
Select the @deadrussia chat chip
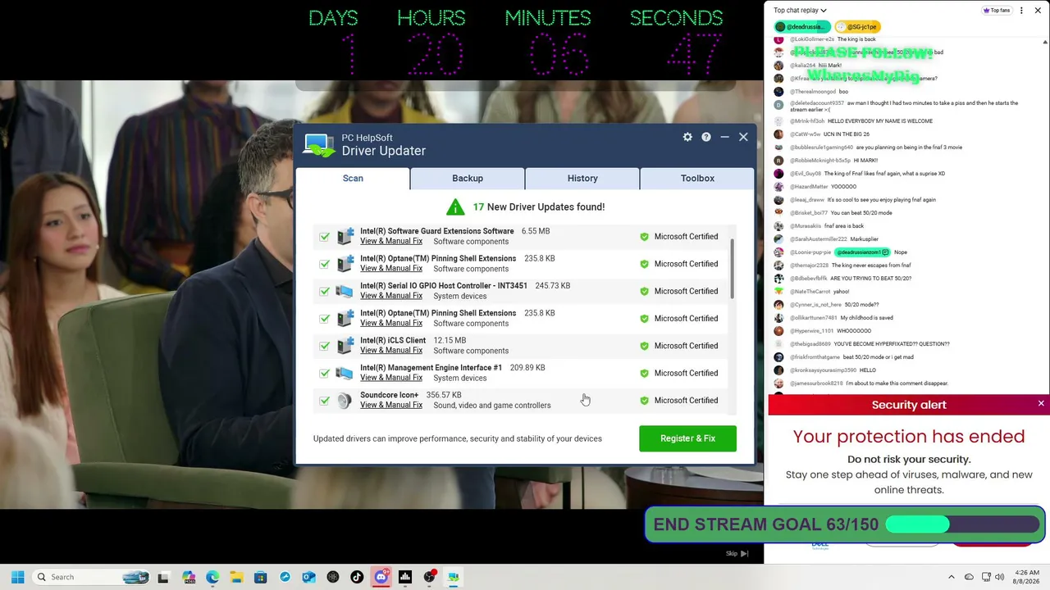(802, 27)
